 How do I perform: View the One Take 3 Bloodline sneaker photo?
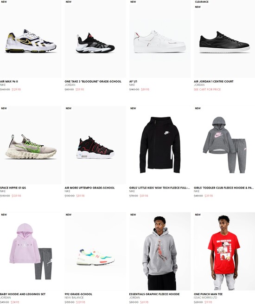(95, 39)
